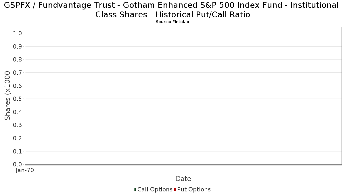Click the 0.3 y-axis tick label

18,125
